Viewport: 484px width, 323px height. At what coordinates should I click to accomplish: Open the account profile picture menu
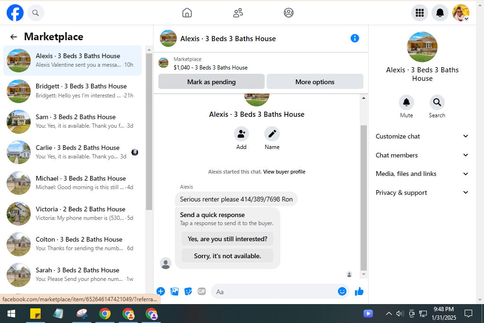[x=461, y=13]
